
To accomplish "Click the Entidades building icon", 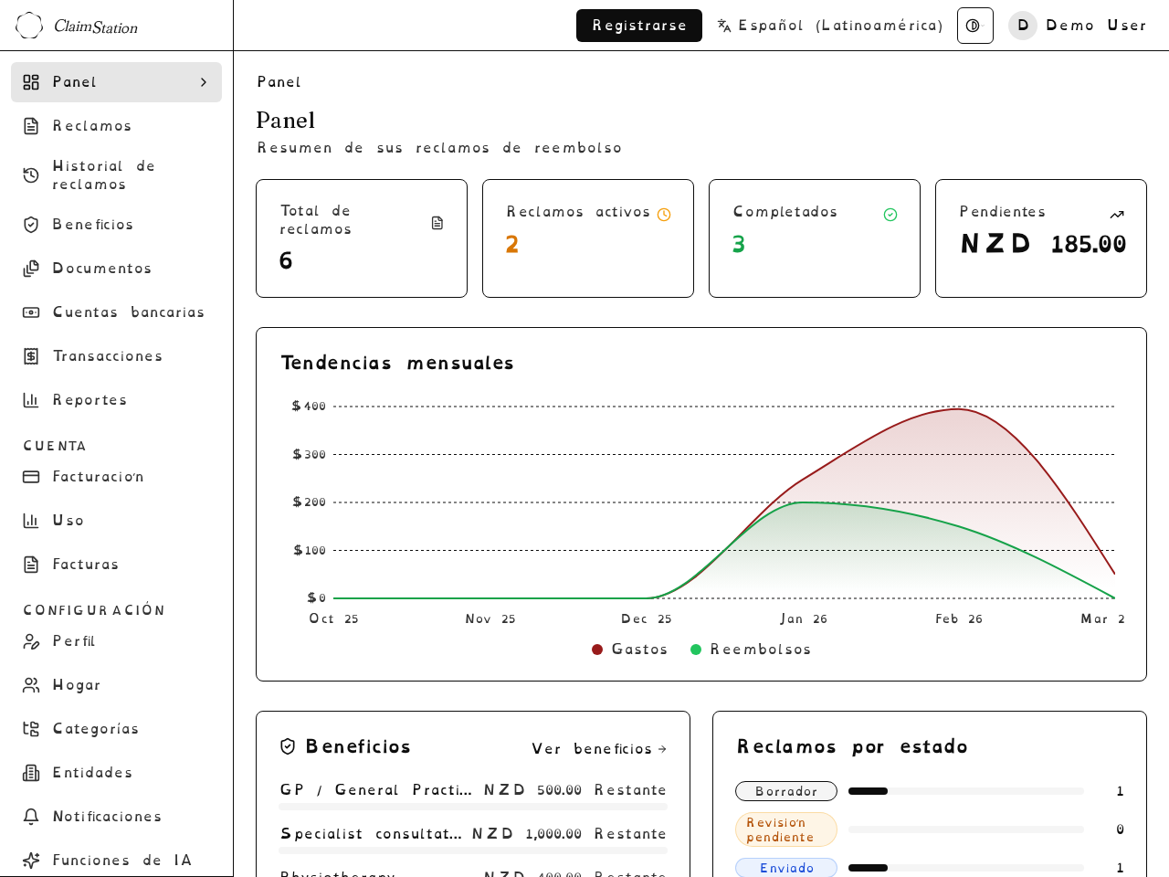I will coord(31,773).
